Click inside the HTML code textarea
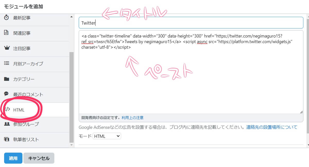309x167 pixels. pyautogui.click(x=191, y=72)
